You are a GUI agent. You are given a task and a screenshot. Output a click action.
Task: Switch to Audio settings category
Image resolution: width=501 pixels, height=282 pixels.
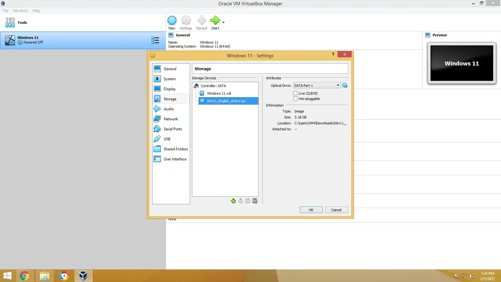point(171,109)
